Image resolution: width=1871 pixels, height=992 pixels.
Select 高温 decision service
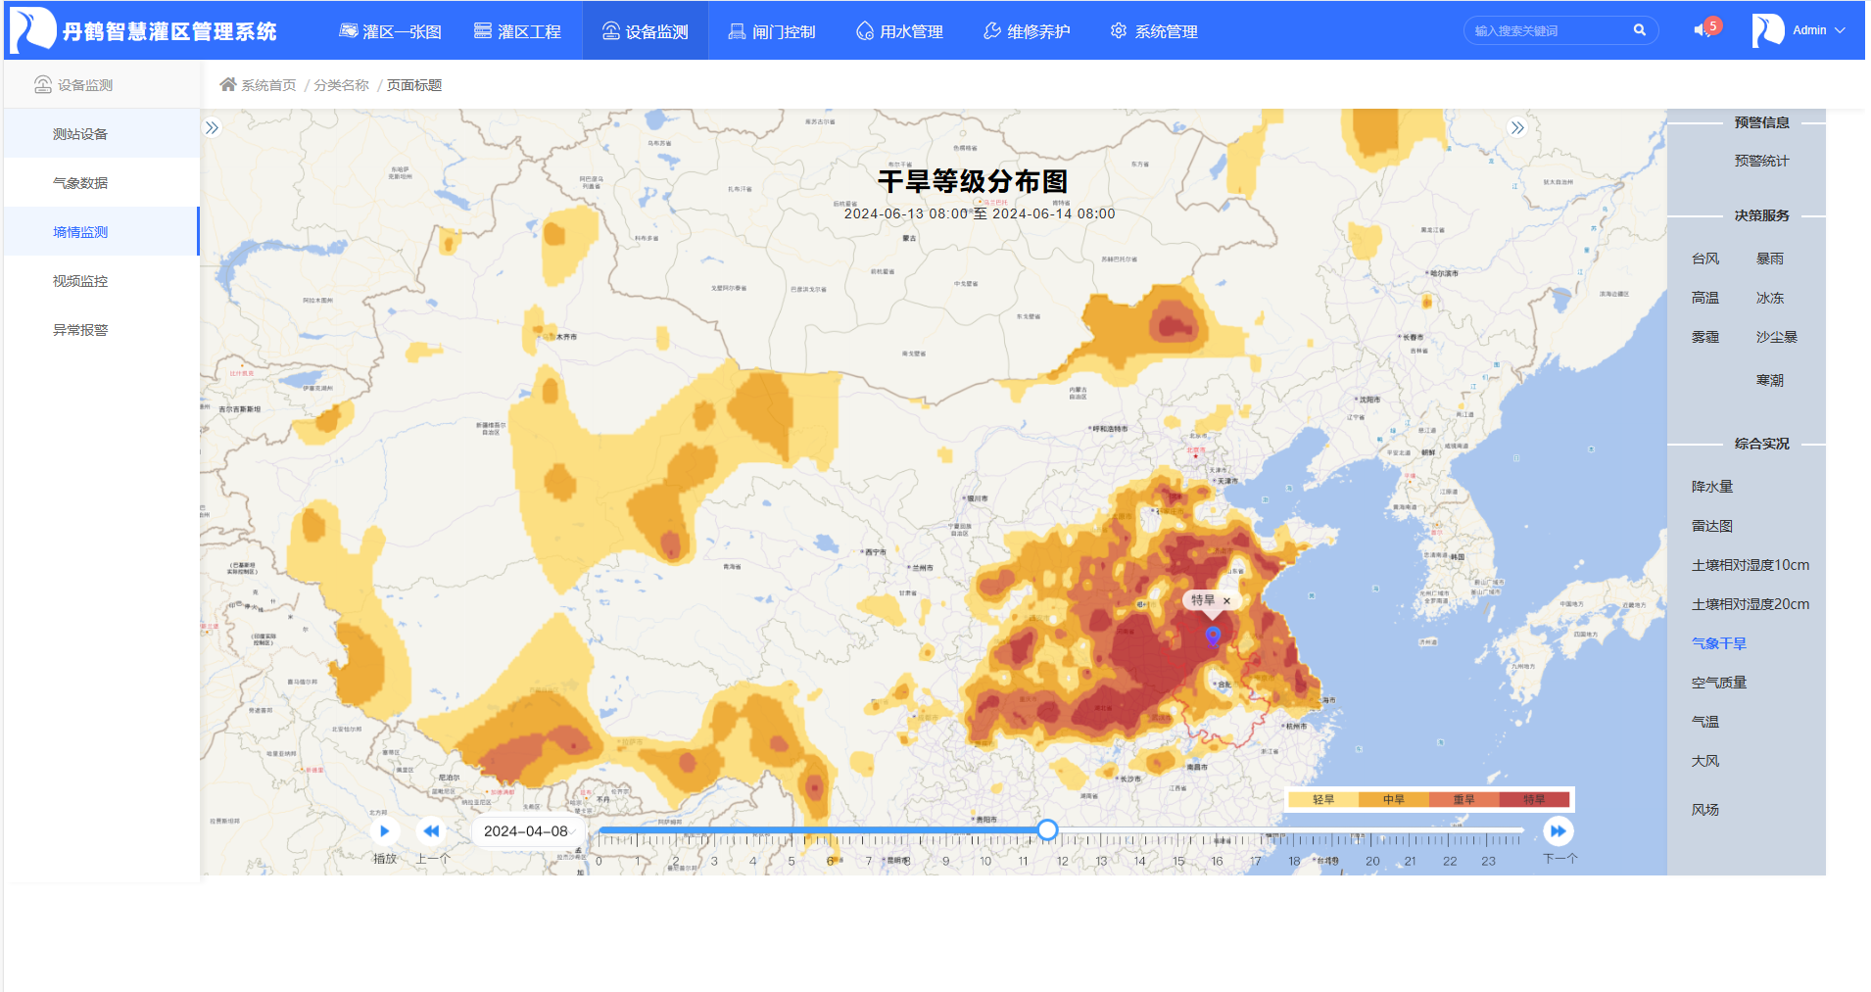coord(1705,298)
